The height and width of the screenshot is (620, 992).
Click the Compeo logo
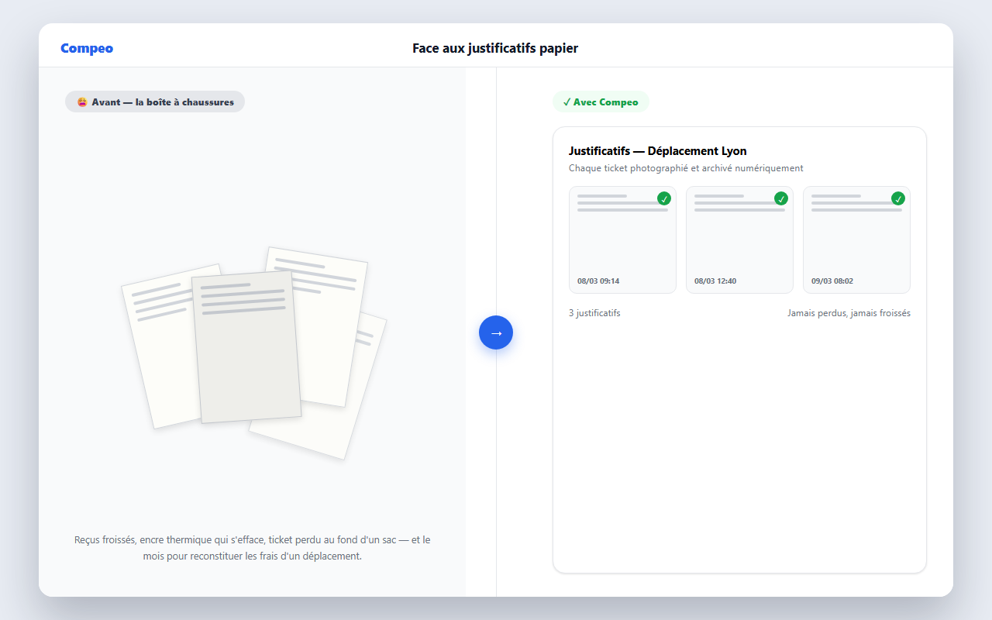tap(87, 48)
